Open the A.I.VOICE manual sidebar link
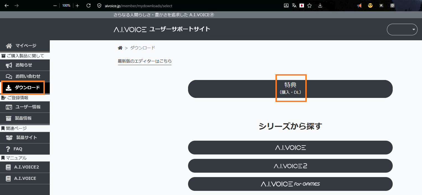 tap(25, 178)
